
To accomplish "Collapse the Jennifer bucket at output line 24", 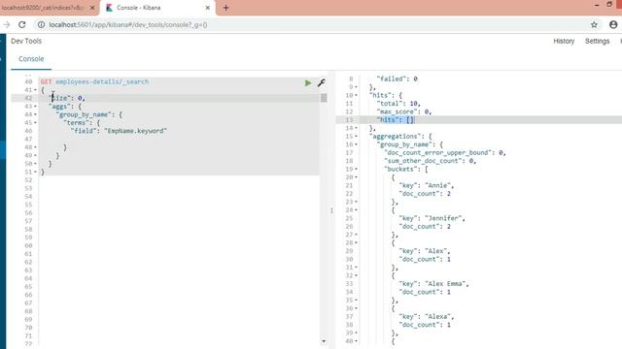I will [x=356, y=210].
